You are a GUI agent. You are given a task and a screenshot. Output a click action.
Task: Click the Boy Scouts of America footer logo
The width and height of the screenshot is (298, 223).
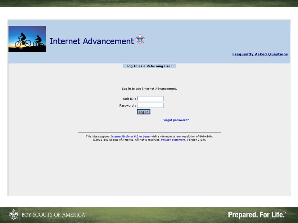click(x=13, y=214)
